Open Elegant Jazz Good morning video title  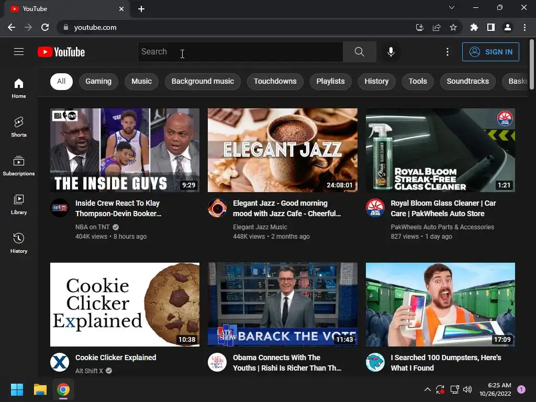[287, 208]
